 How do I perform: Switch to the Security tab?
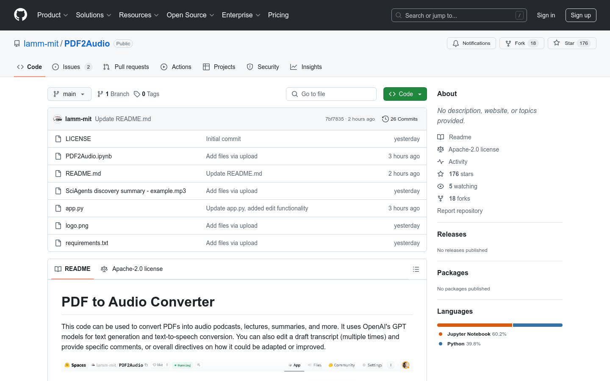coord(263,67)
